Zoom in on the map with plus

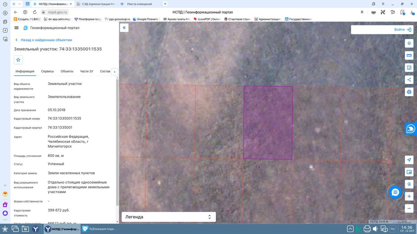click(x=409, y=196)
